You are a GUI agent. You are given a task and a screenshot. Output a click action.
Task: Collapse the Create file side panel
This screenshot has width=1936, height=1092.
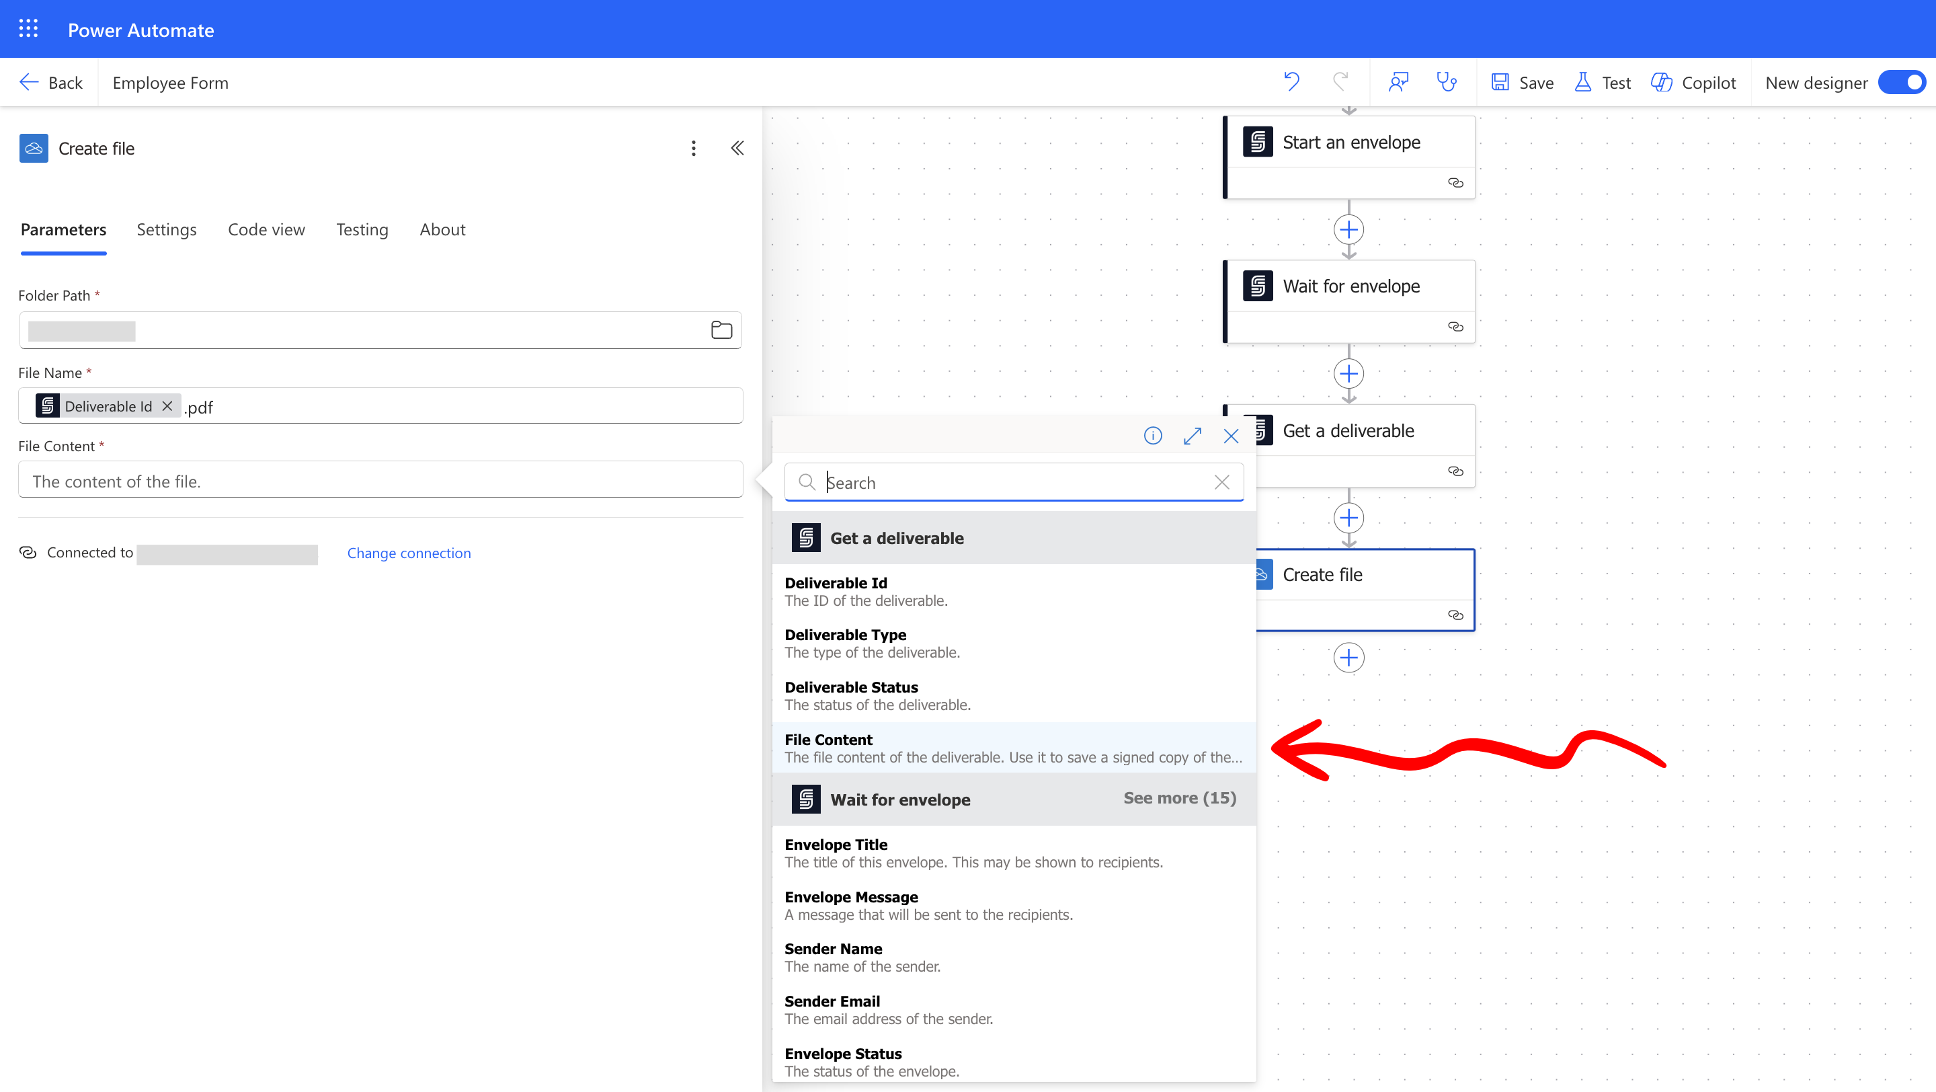pos(737,148)
